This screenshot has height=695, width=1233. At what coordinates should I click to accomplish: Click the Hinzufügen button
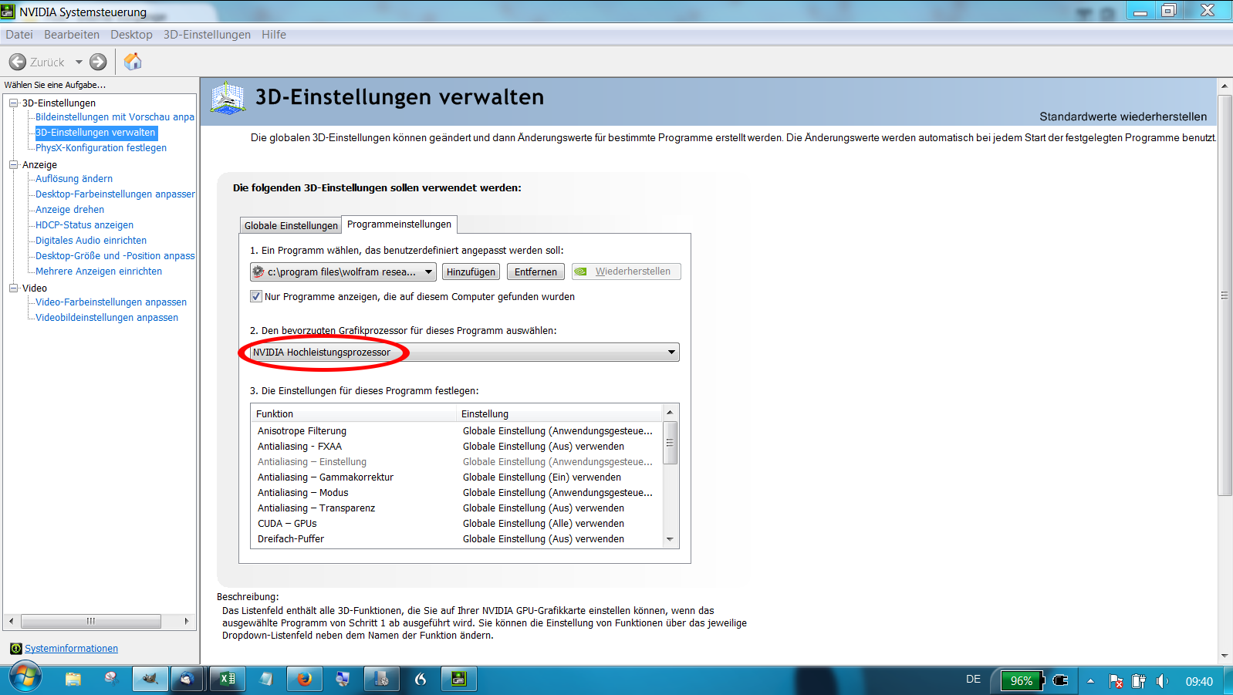[x=471, y=272]
